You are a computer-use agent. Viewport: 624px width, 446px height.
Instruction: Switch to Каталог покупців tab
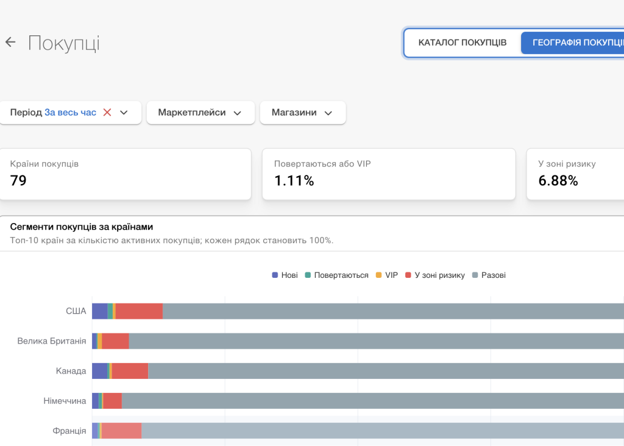(x=463, y=43)
